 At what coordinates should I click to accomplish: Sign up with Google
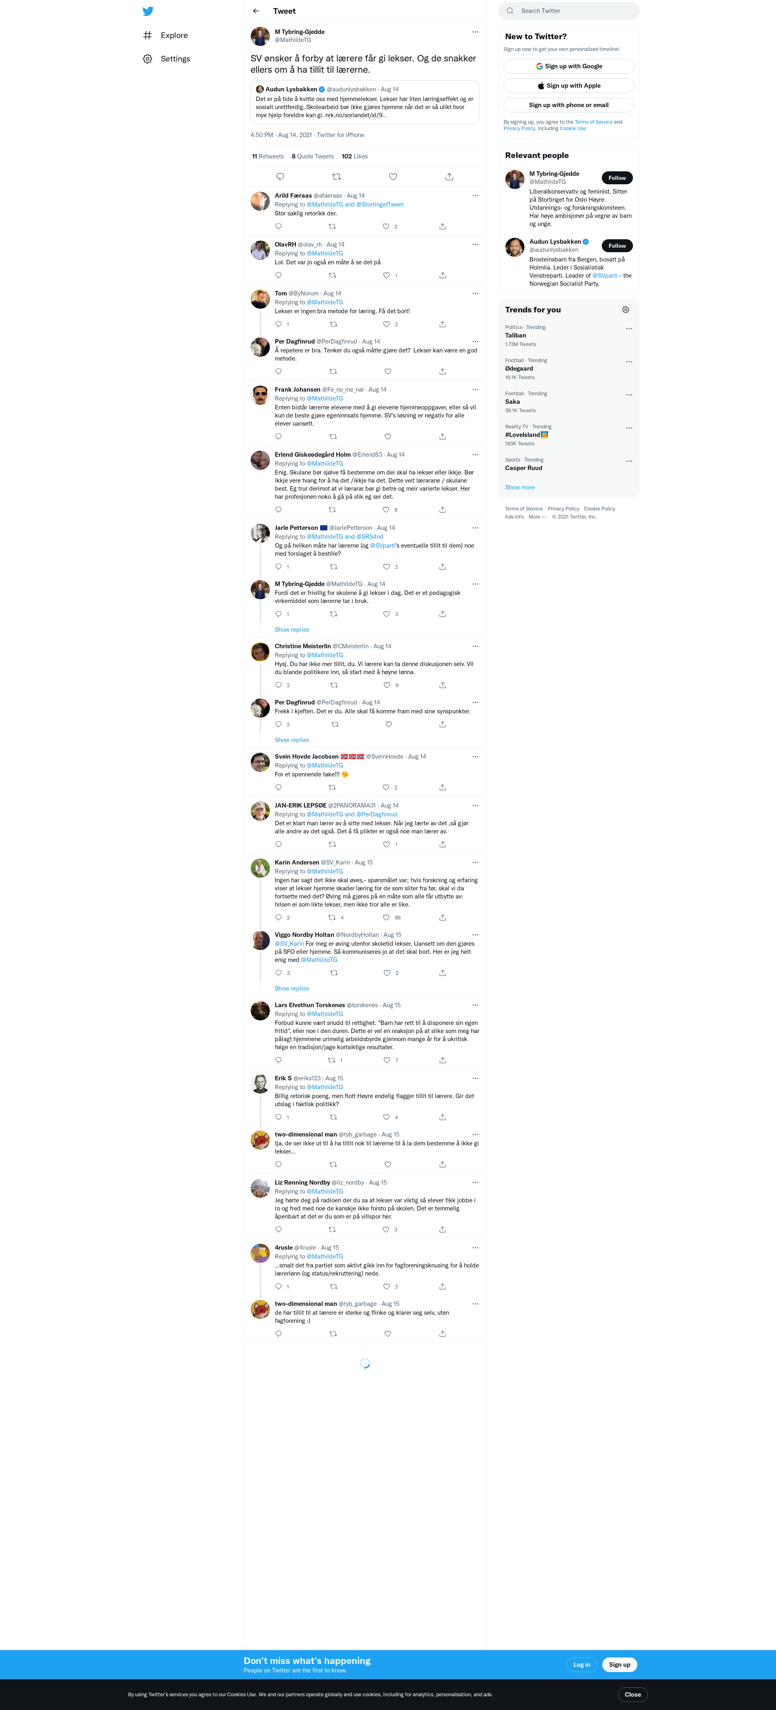[569, 66]
